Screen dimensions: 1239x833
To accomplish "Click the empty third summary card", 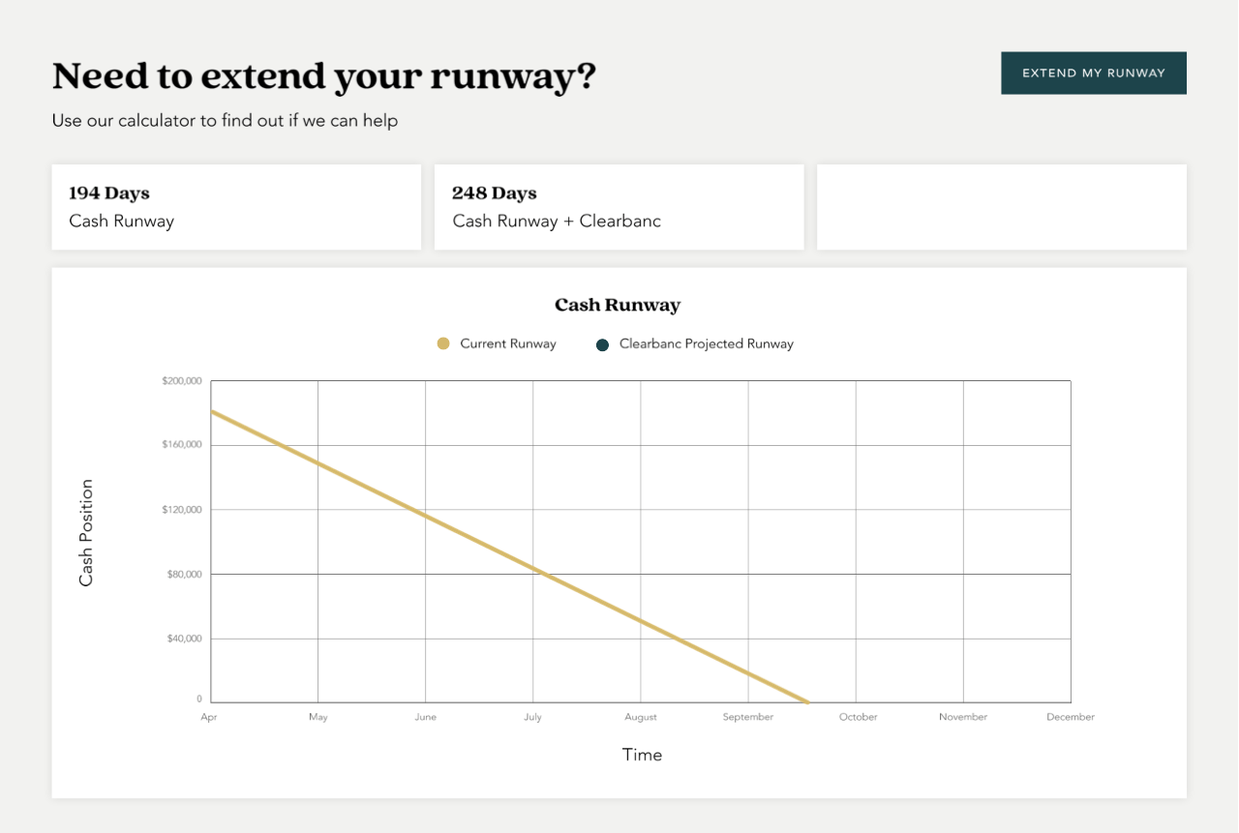I will [x=1001, y=207].
